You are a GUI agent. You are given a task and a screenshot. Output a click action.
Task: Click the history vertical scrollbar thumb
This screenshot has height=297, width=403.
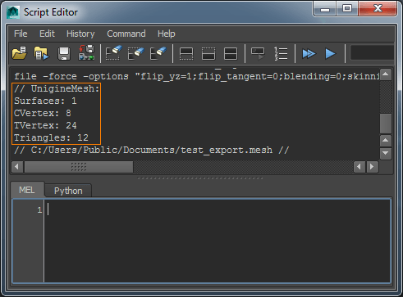point(386,124)
